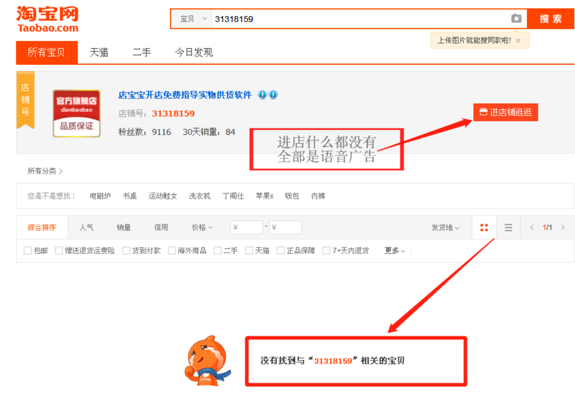Sort results by 信用

[161, 228]
